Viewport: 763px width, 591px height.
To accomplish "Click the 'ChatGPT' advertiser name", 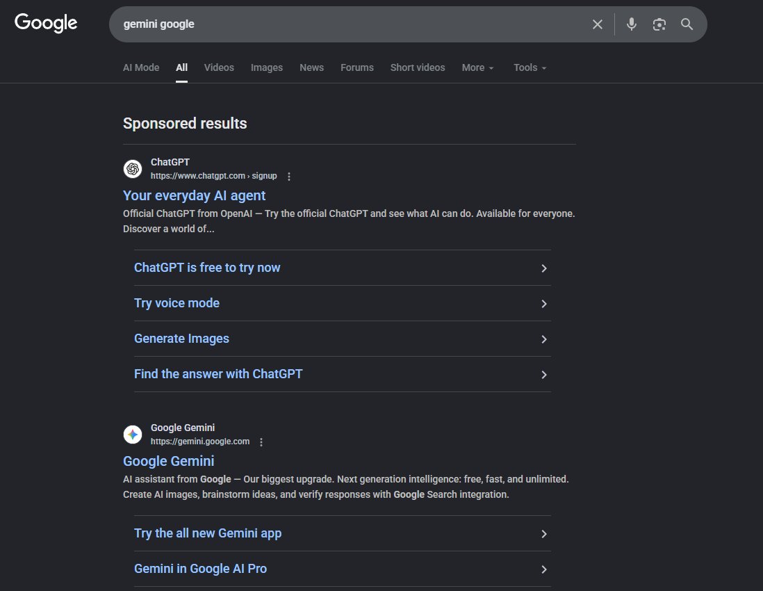I will [170, 162].
